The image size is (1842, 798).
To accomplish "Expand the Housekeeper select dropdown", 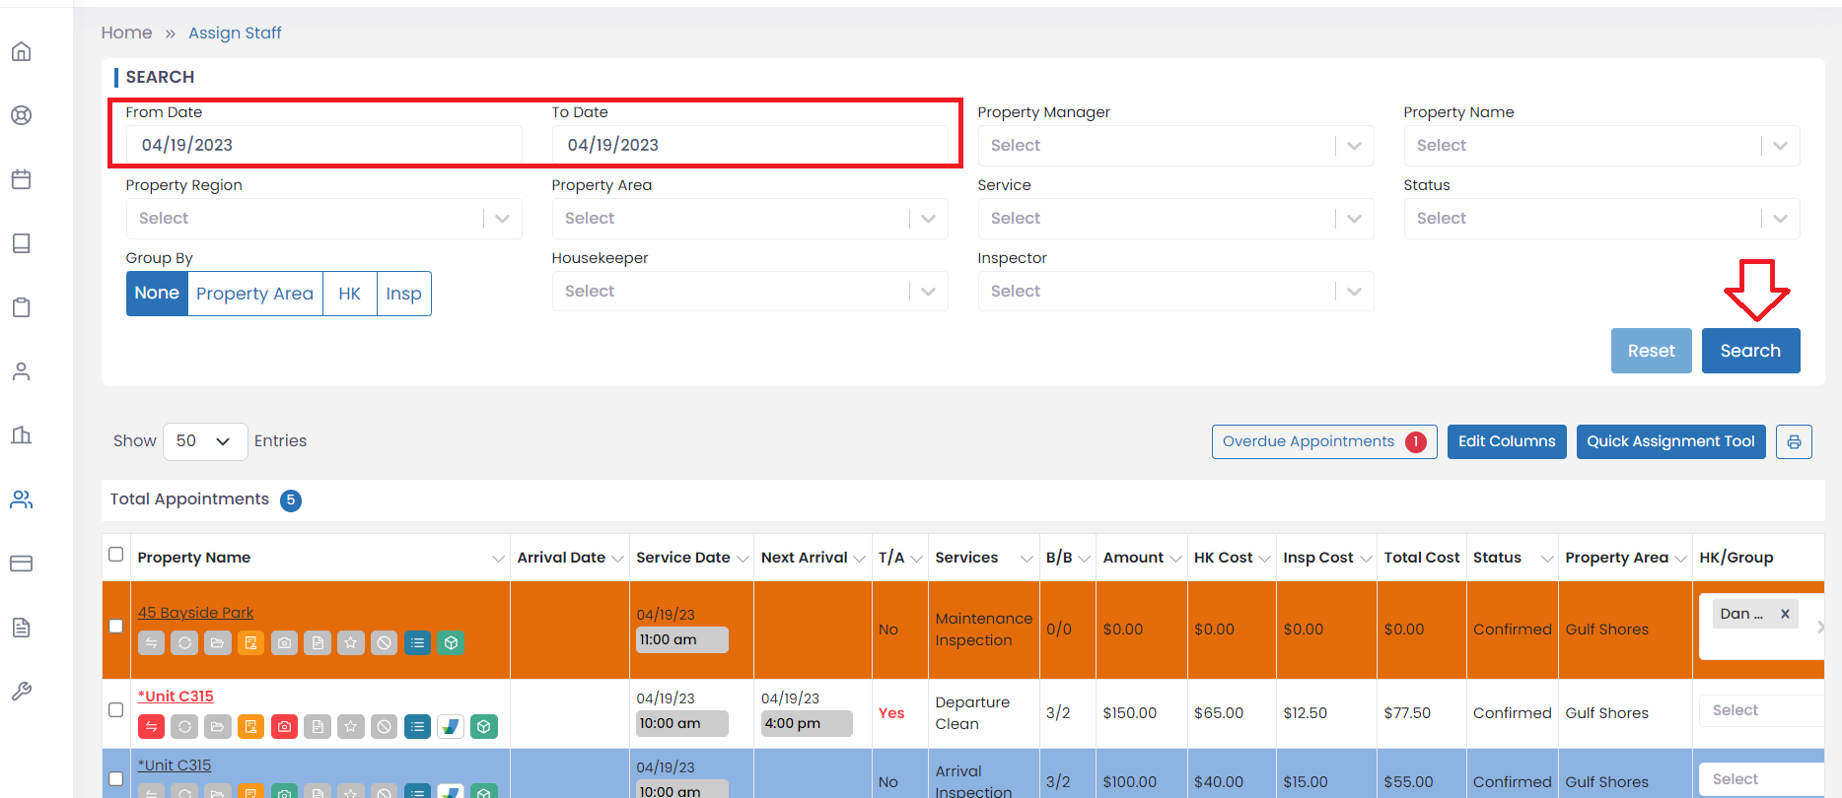I will (748, 292).
